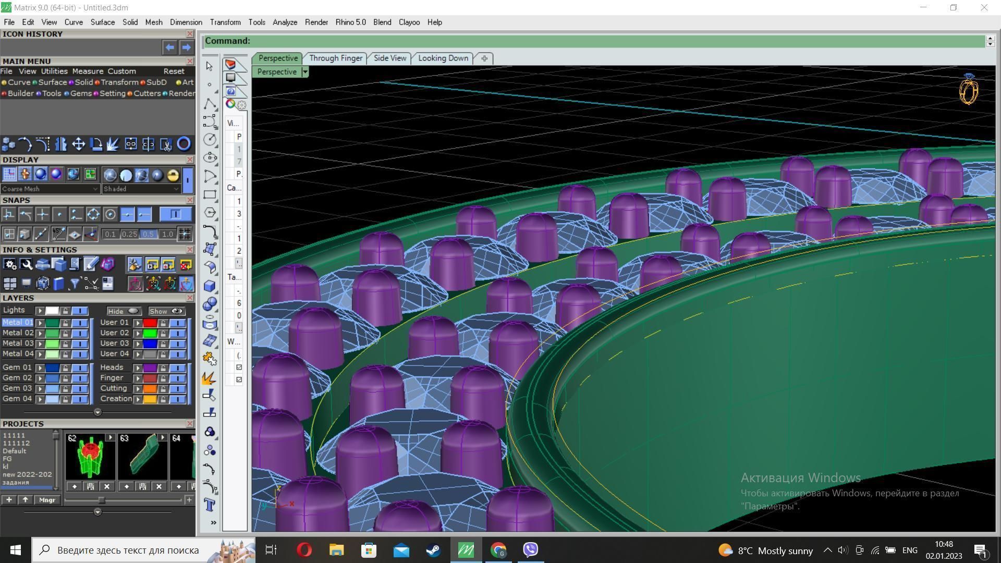Screen dimensions: 1001x563
Task: Expand the Perspective viewport title dropdown arrow
Action: pyautogui.click(x=305, y=72)
